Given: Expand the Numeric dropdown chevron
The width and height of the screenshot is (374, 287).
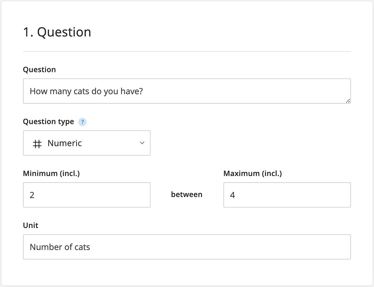Looking at the screenshot, I should pyautogui.click(x=142, y=143).
